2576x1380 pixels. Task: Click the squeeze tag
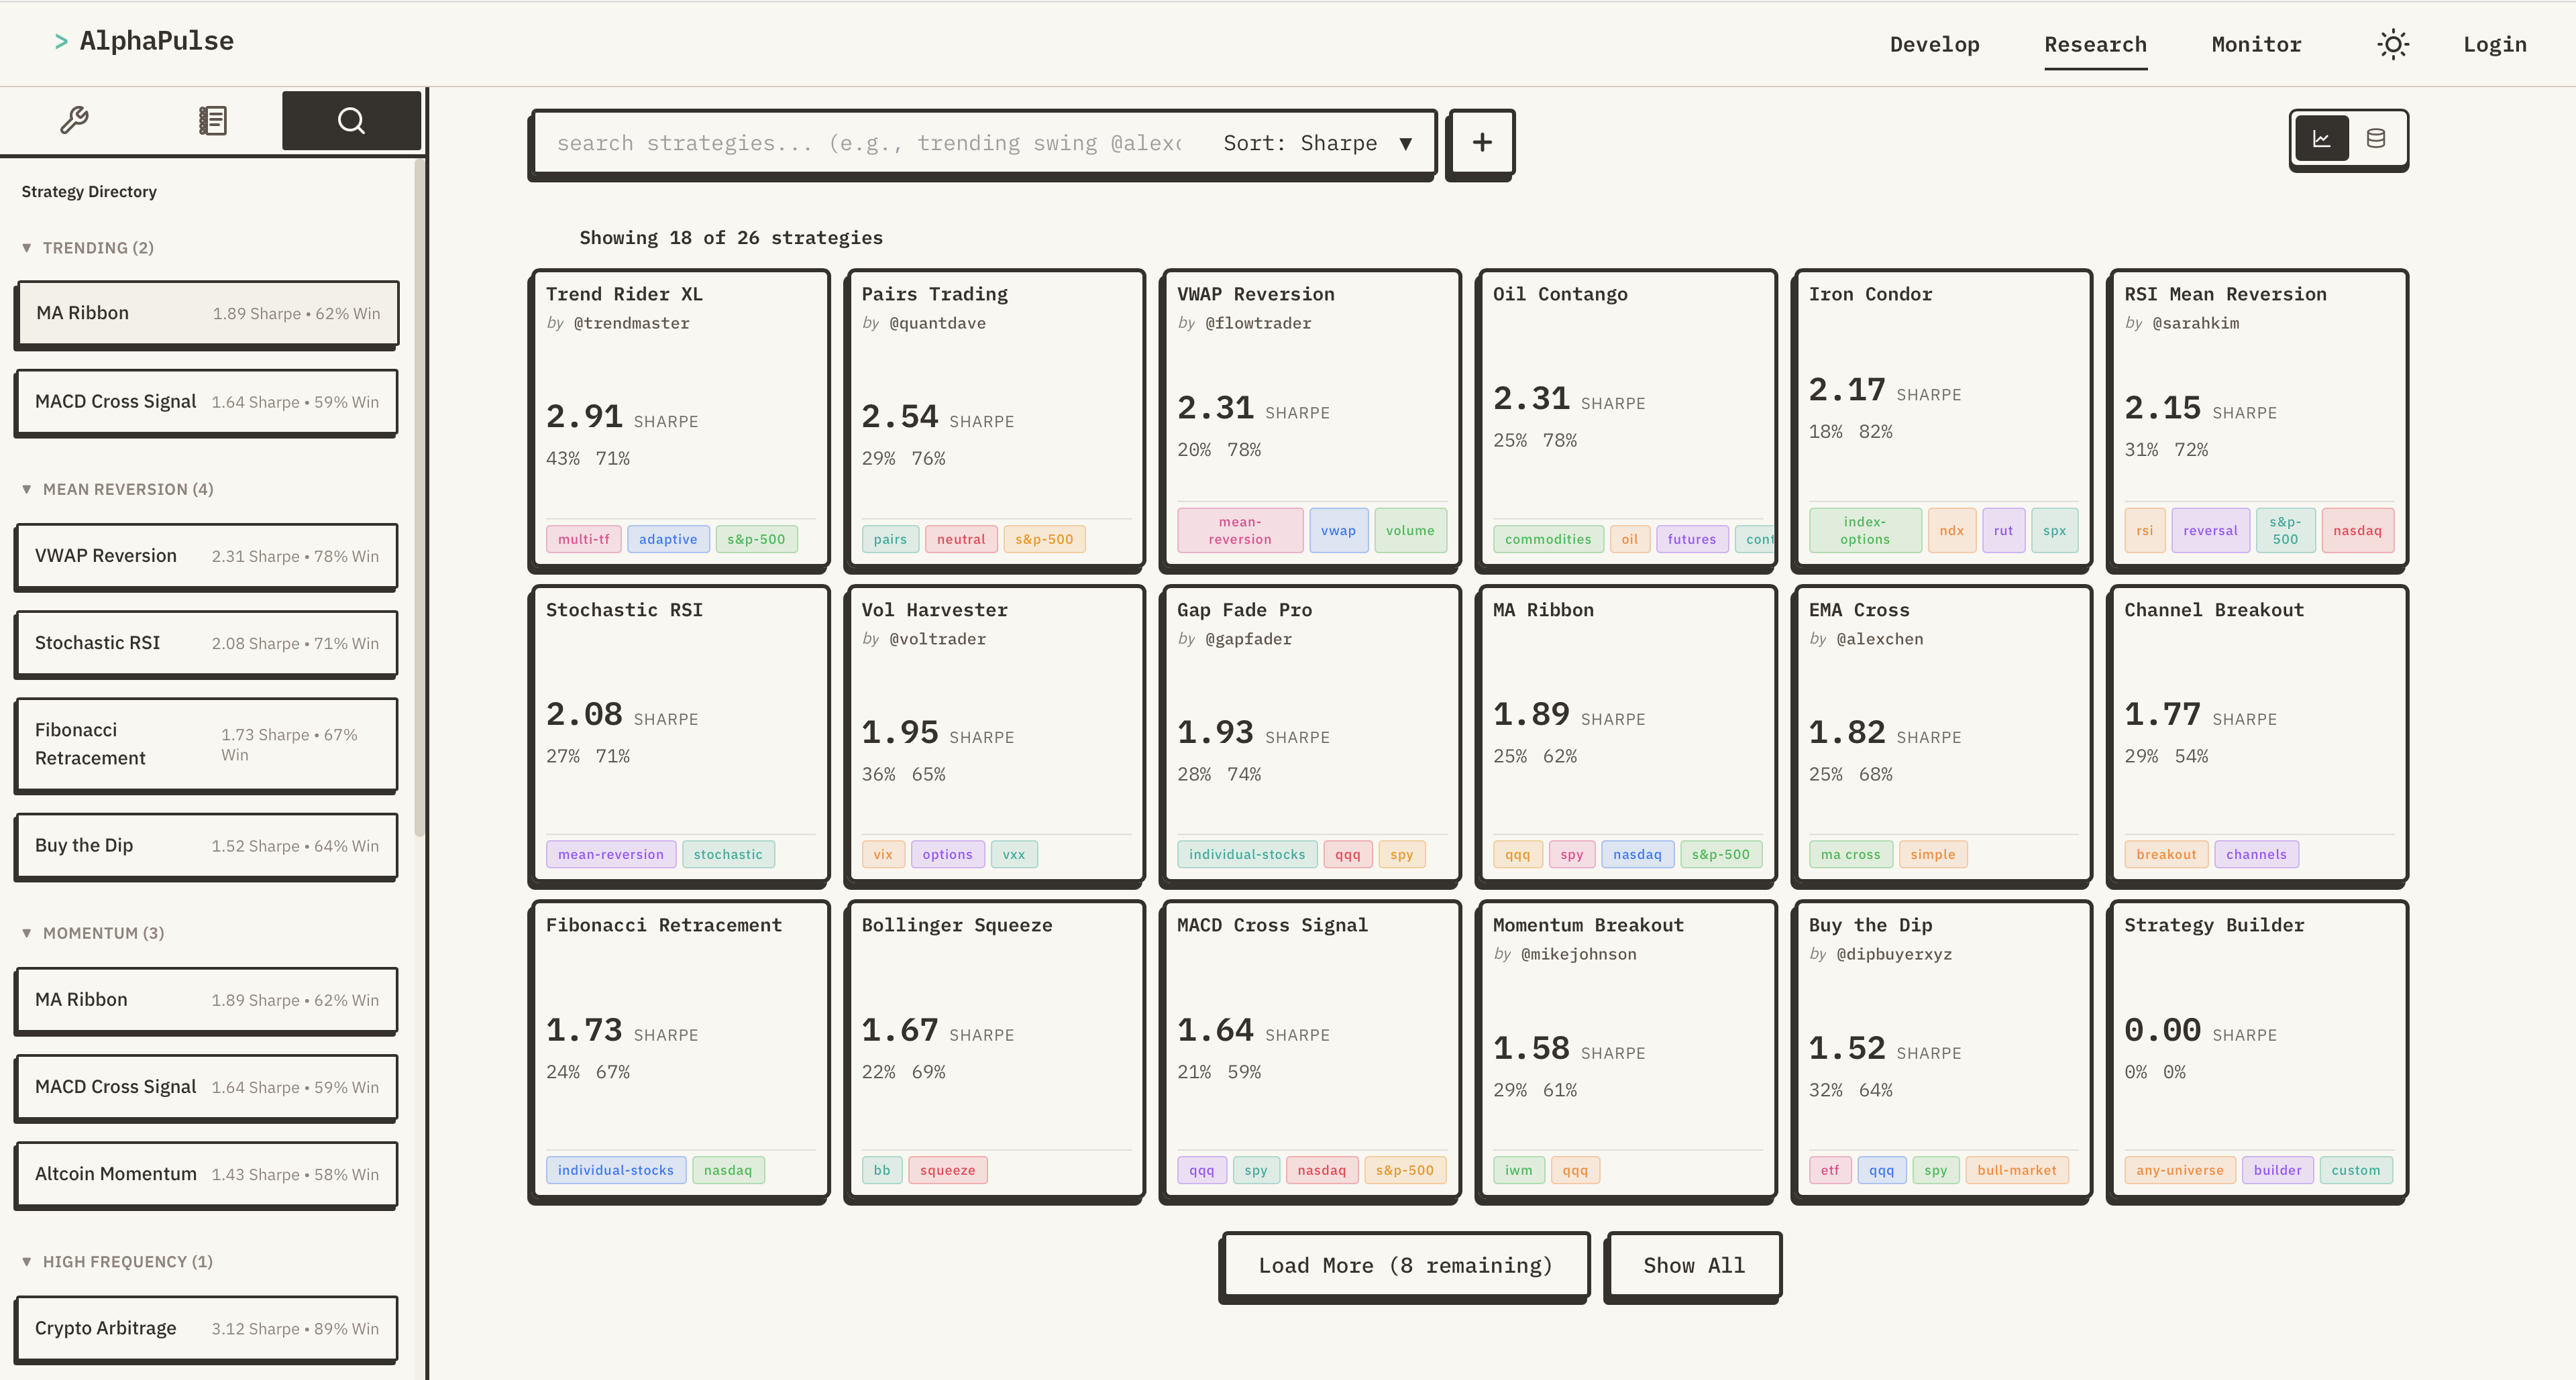[x=947, y=1171]
